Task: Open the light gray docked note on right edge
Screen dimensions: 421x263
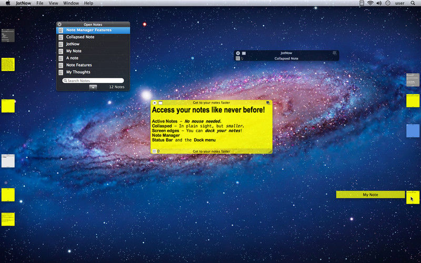Action: 413,80
